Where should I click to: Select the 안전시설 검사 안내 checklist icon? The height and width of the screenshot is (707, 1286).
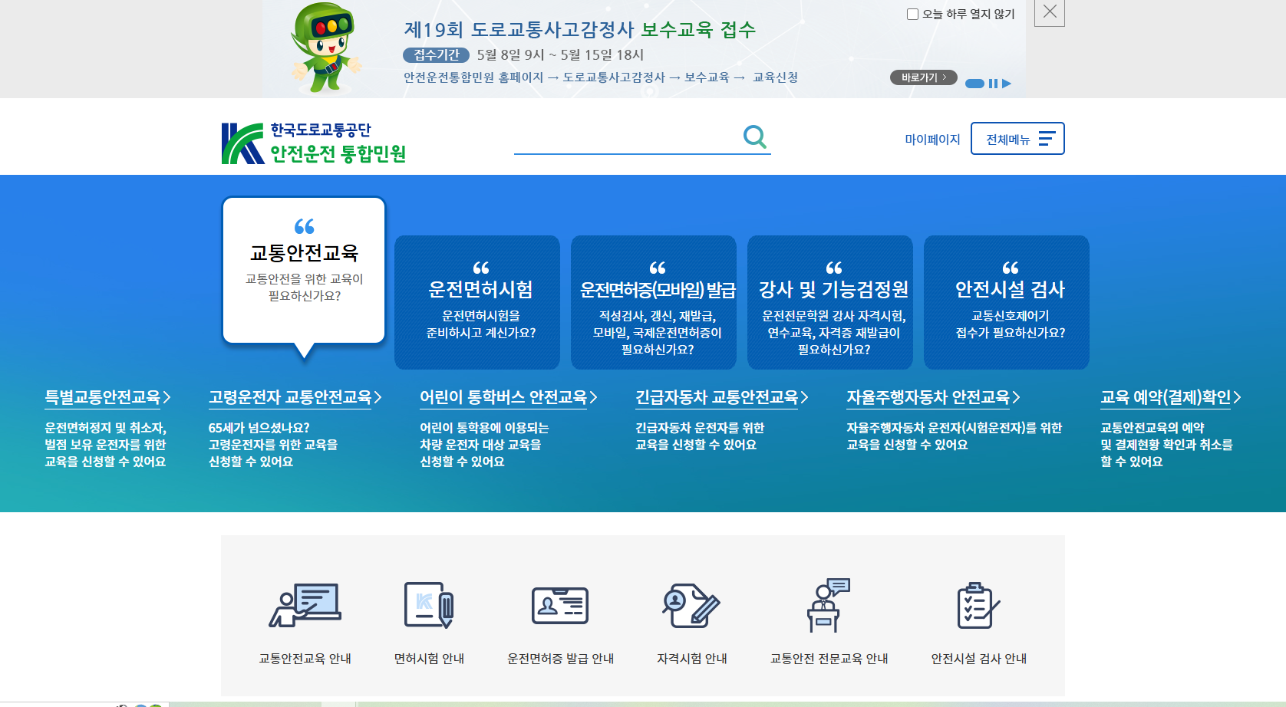[976, 604]
